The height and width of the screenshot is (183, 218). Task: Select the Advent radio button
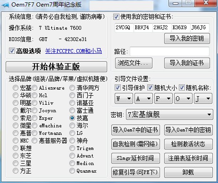[72, 156]
